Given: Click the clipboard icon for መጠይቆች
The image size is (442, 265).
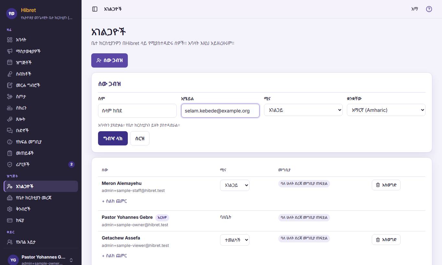Looking at the screenshot, I should pos(10,153).
